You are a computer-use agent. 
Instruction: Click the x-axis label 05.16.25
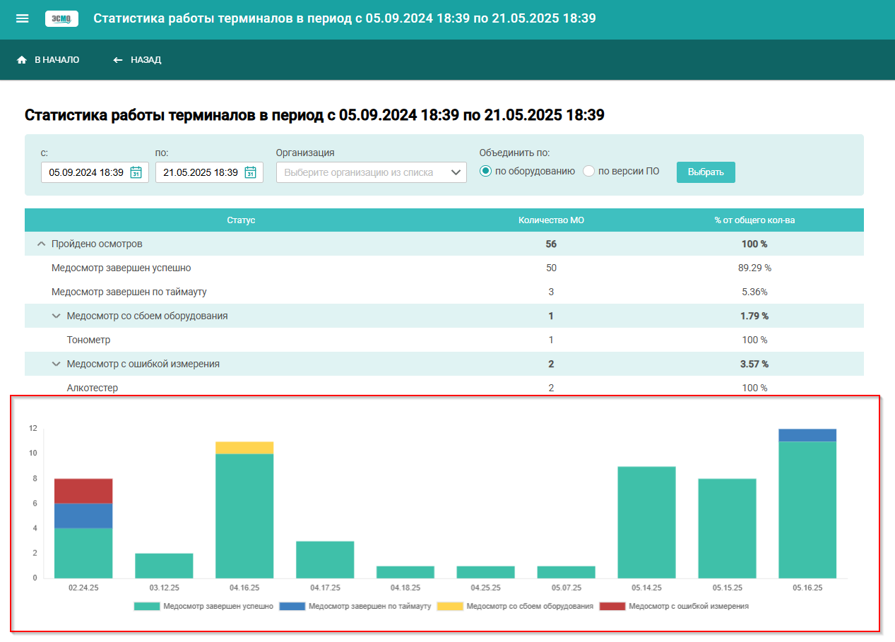pos(807,588)
